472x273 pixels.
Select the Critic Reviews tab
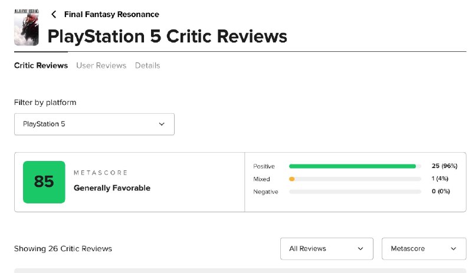tap(41, 65)
